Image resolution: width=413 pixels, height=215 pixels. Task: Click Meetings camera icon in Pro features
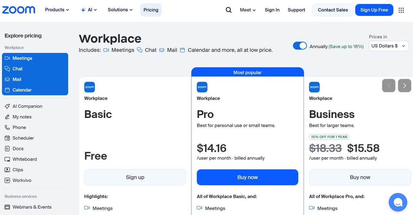click(x=200, y=208)
